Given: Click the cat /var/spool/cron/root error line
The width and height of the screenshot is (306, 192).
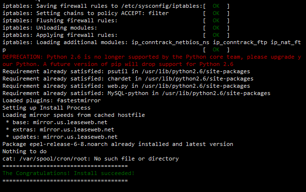Looking at the screenshot, I should point(91,159).
